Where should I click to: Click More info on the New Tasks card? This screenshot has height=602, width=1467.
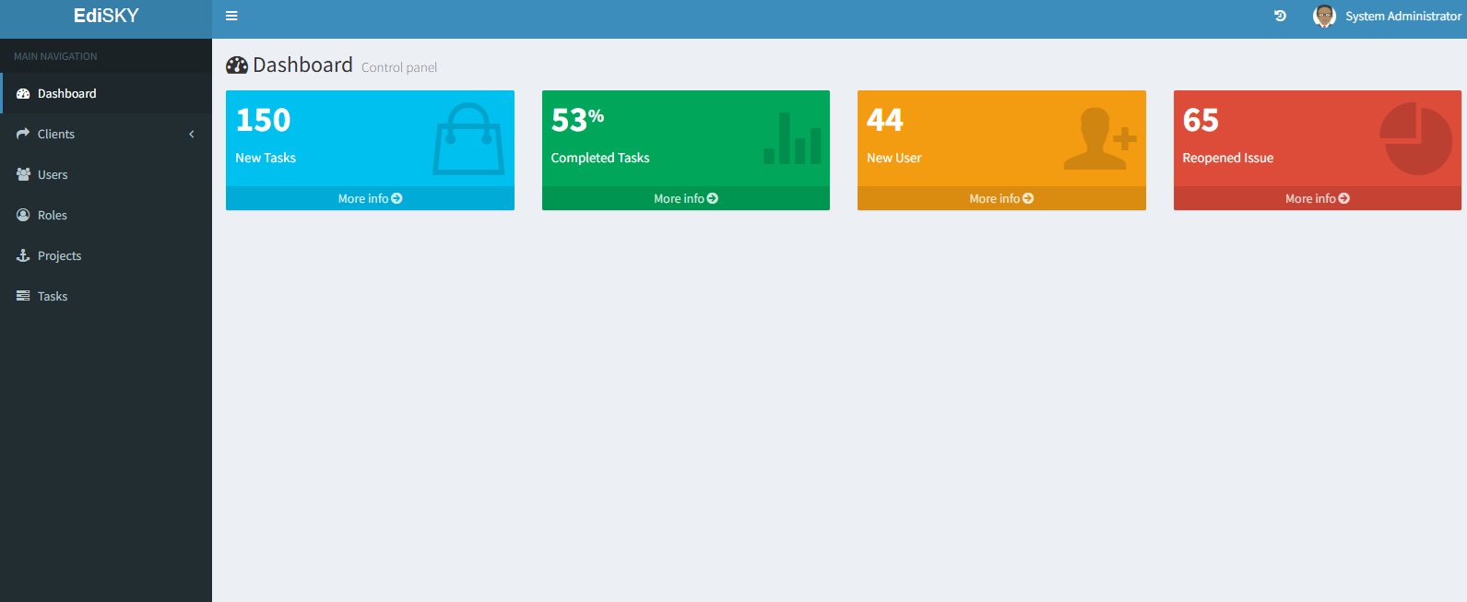[370, 198]
